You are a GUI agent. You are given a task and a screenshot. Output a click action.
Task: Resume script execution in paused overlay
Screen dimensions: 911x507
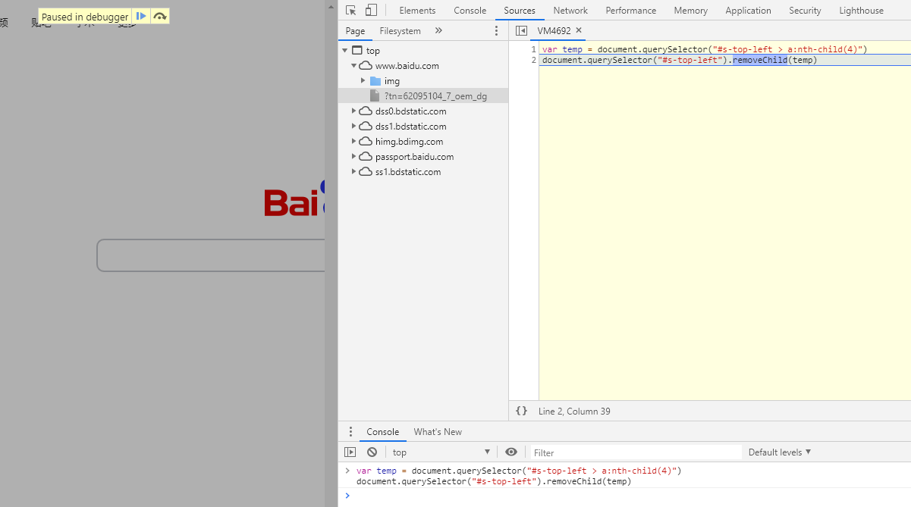point(141,16)
